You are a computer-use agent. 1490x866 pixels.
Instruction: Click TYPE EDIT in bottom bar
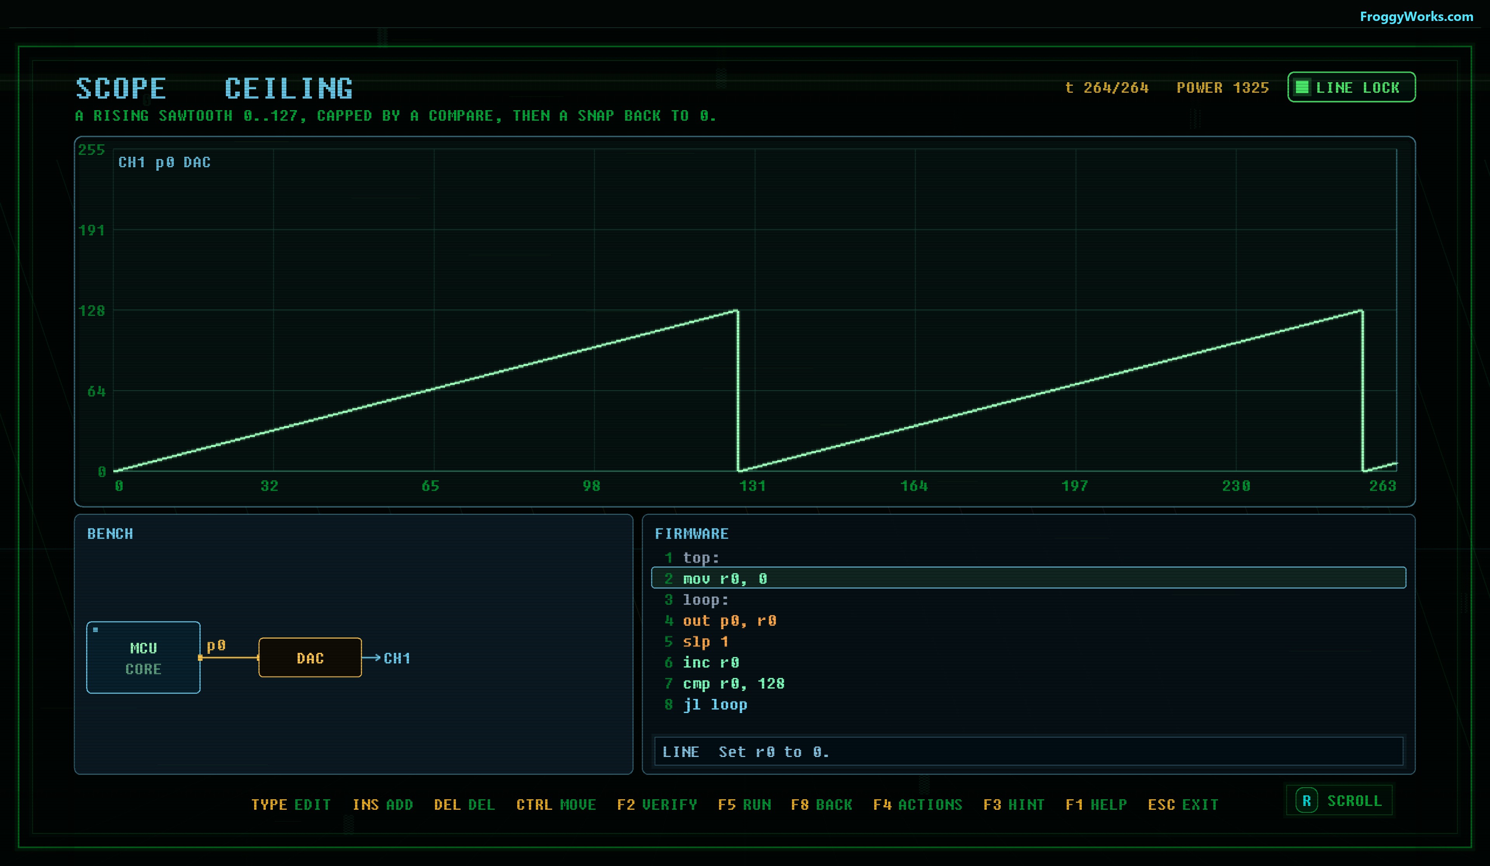(x=291, y=805)
